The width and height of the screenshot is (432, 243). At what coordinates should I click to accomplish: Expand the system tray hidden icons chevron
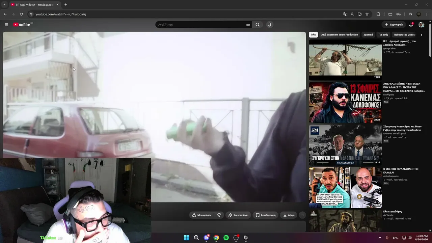[380, 238]
